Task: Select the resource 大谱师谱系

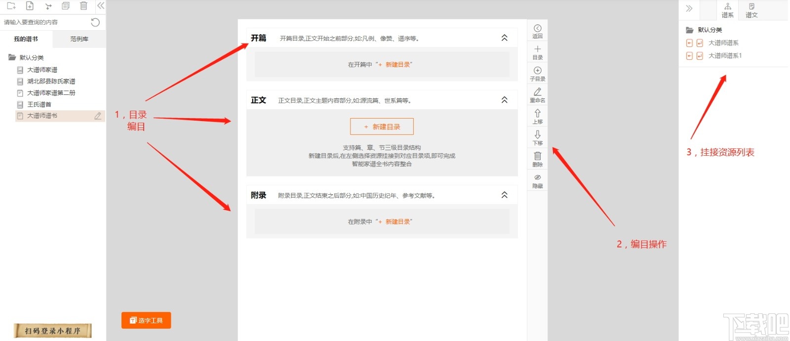Action: point(723,43)
